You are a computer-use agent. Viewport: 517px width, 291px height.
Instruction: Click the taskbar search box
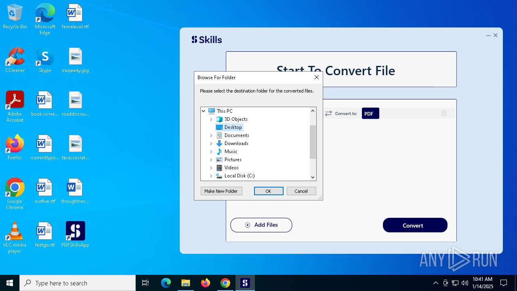click(78, 283)
